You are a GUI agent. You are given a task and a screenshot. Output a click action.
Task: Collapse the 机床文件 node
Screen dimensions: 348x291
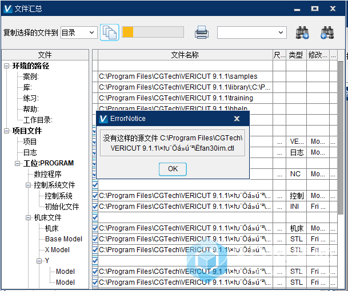tap(28, 217)
